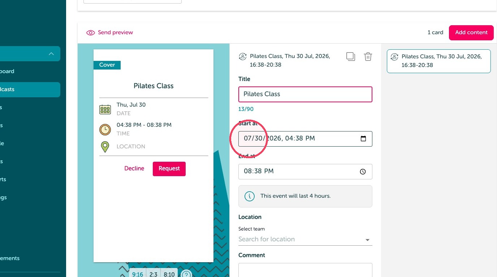
Task: Click the event icon beside the card heading
Action: click(x=243, y=57)
